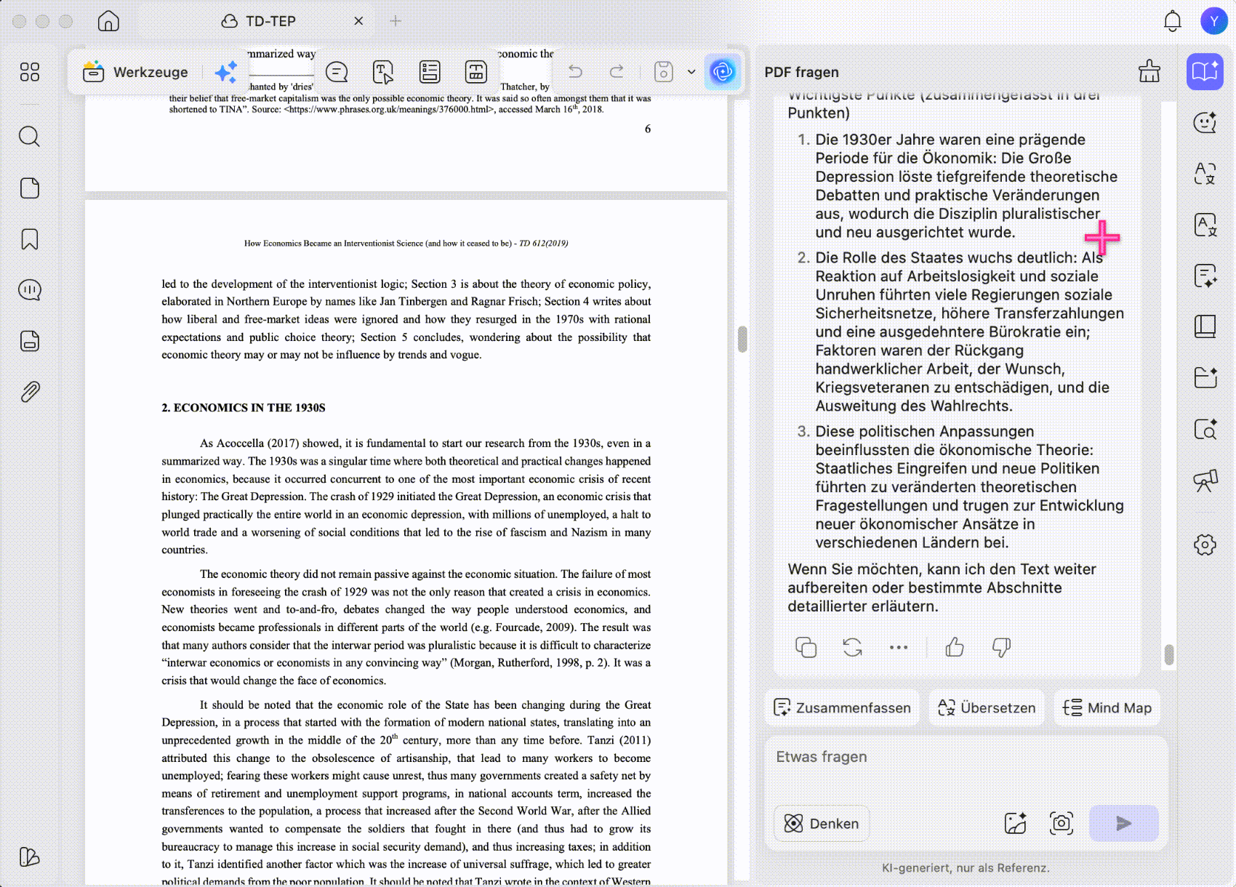Viewport: 1236px width, 887px height.
Task: Click the note 'KI-generiert, nur als Referenz.'
Action: pyautogui.click(x=966, y=868)
